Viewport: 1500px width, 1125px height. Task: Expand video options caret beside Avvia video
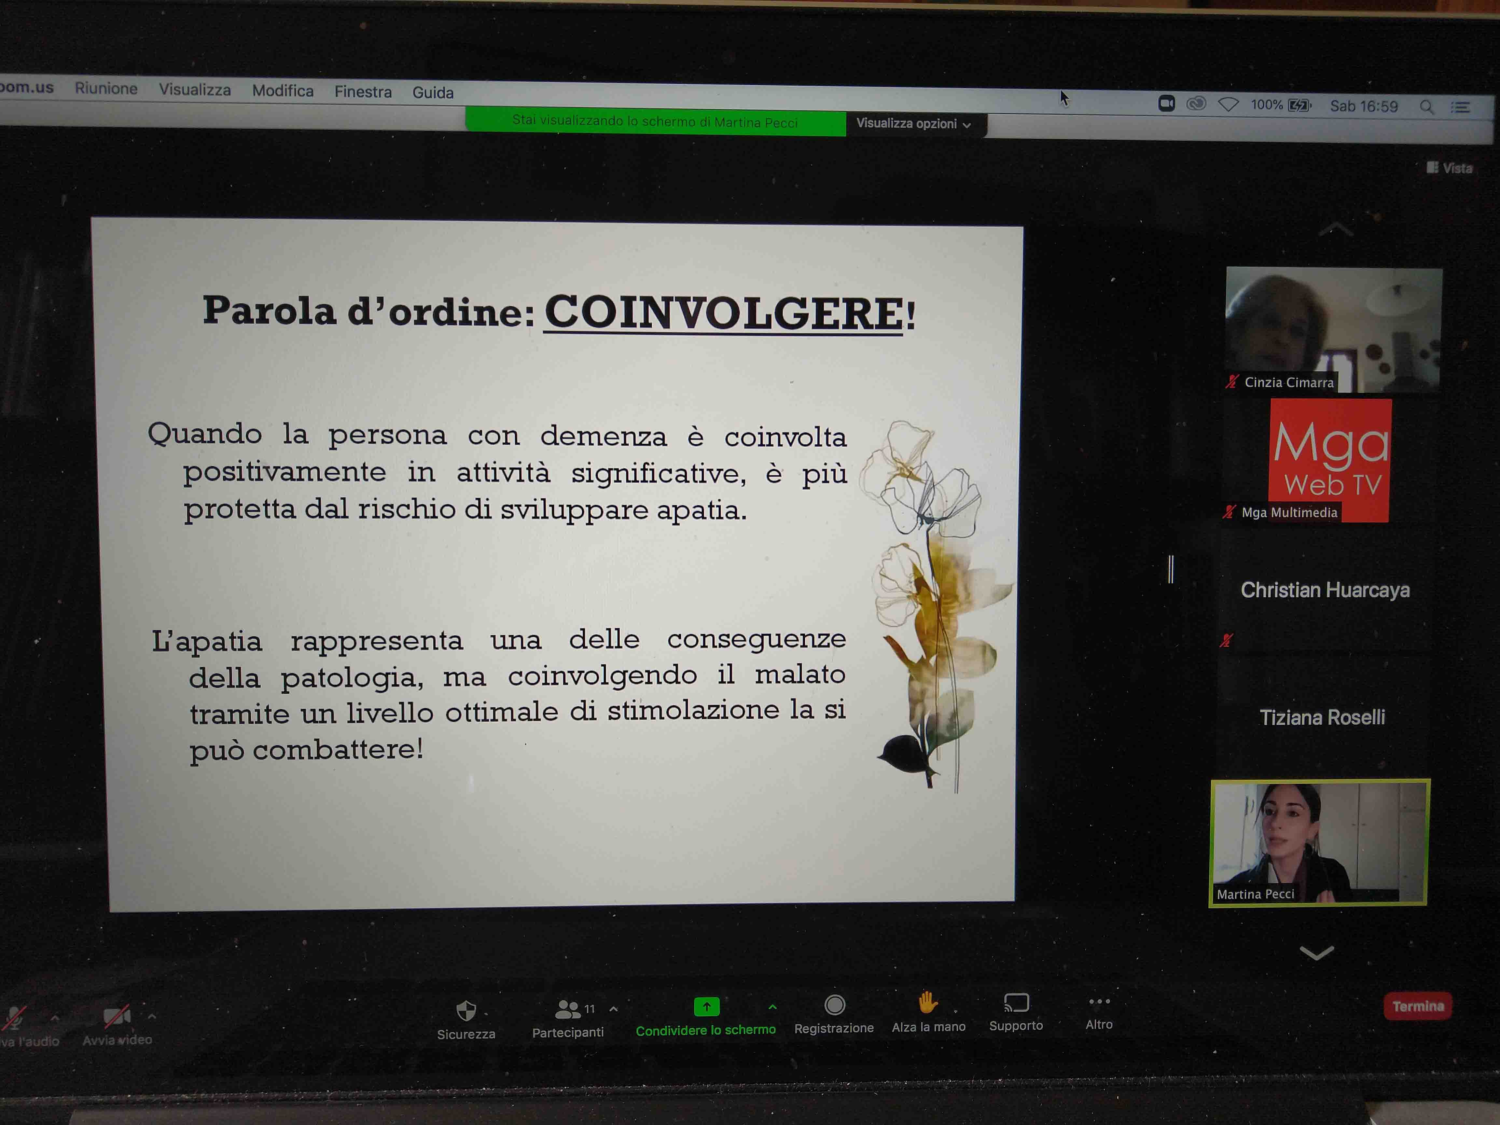pos(152,1016)
